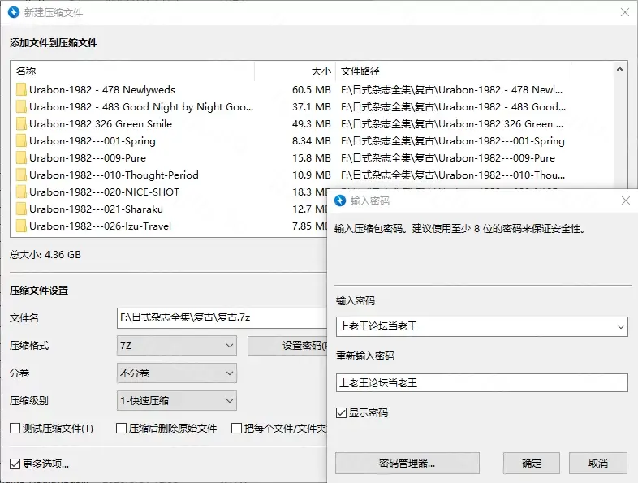Click folder icon beside Urabon-1982---026-Izu-Travel

21,226
